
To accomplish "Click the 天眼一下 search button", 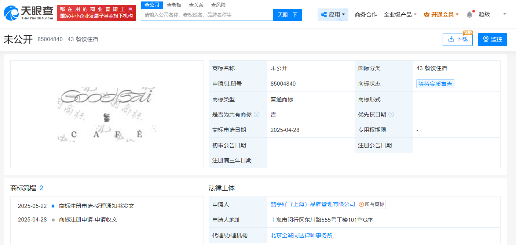I will click(288, 15).
